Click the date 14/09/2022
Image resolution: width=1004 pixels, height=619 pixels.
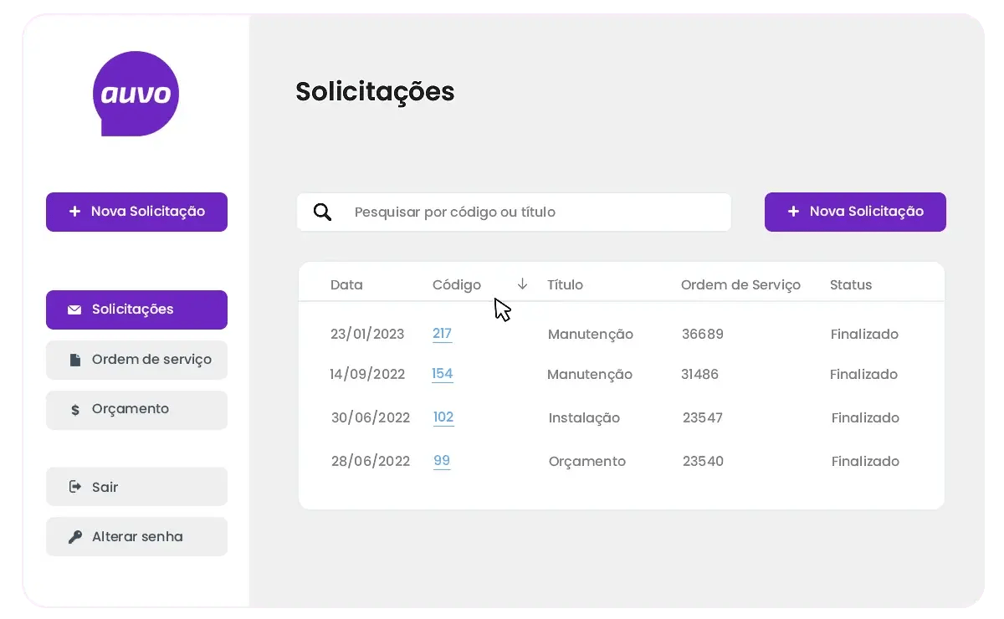[x=367, y=374]
